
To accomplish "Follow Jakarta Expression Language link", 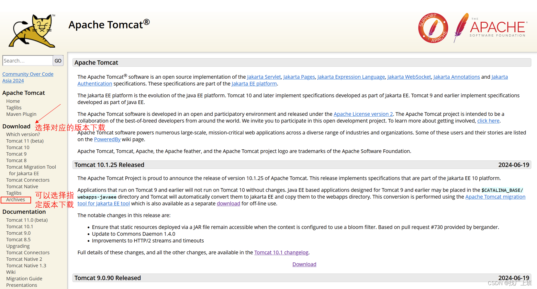I will 351,77.
